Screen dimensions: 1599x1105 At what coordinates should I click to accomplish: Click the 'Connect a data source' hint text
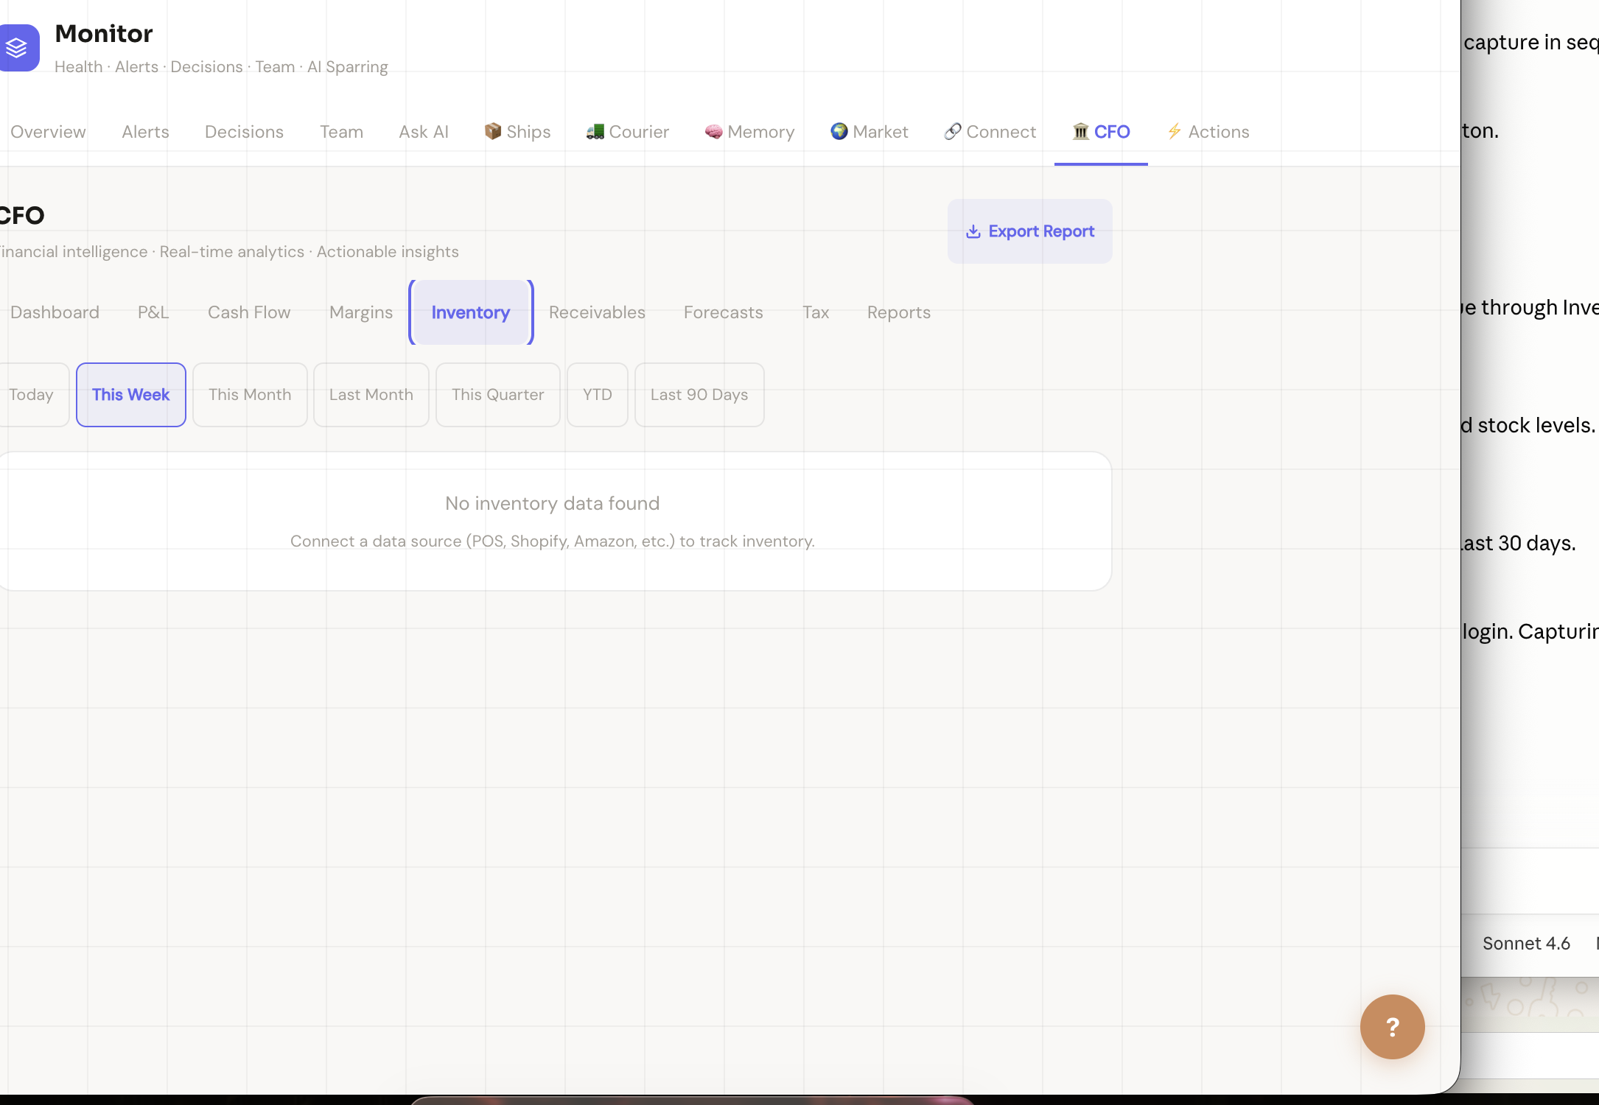point(553,541)
